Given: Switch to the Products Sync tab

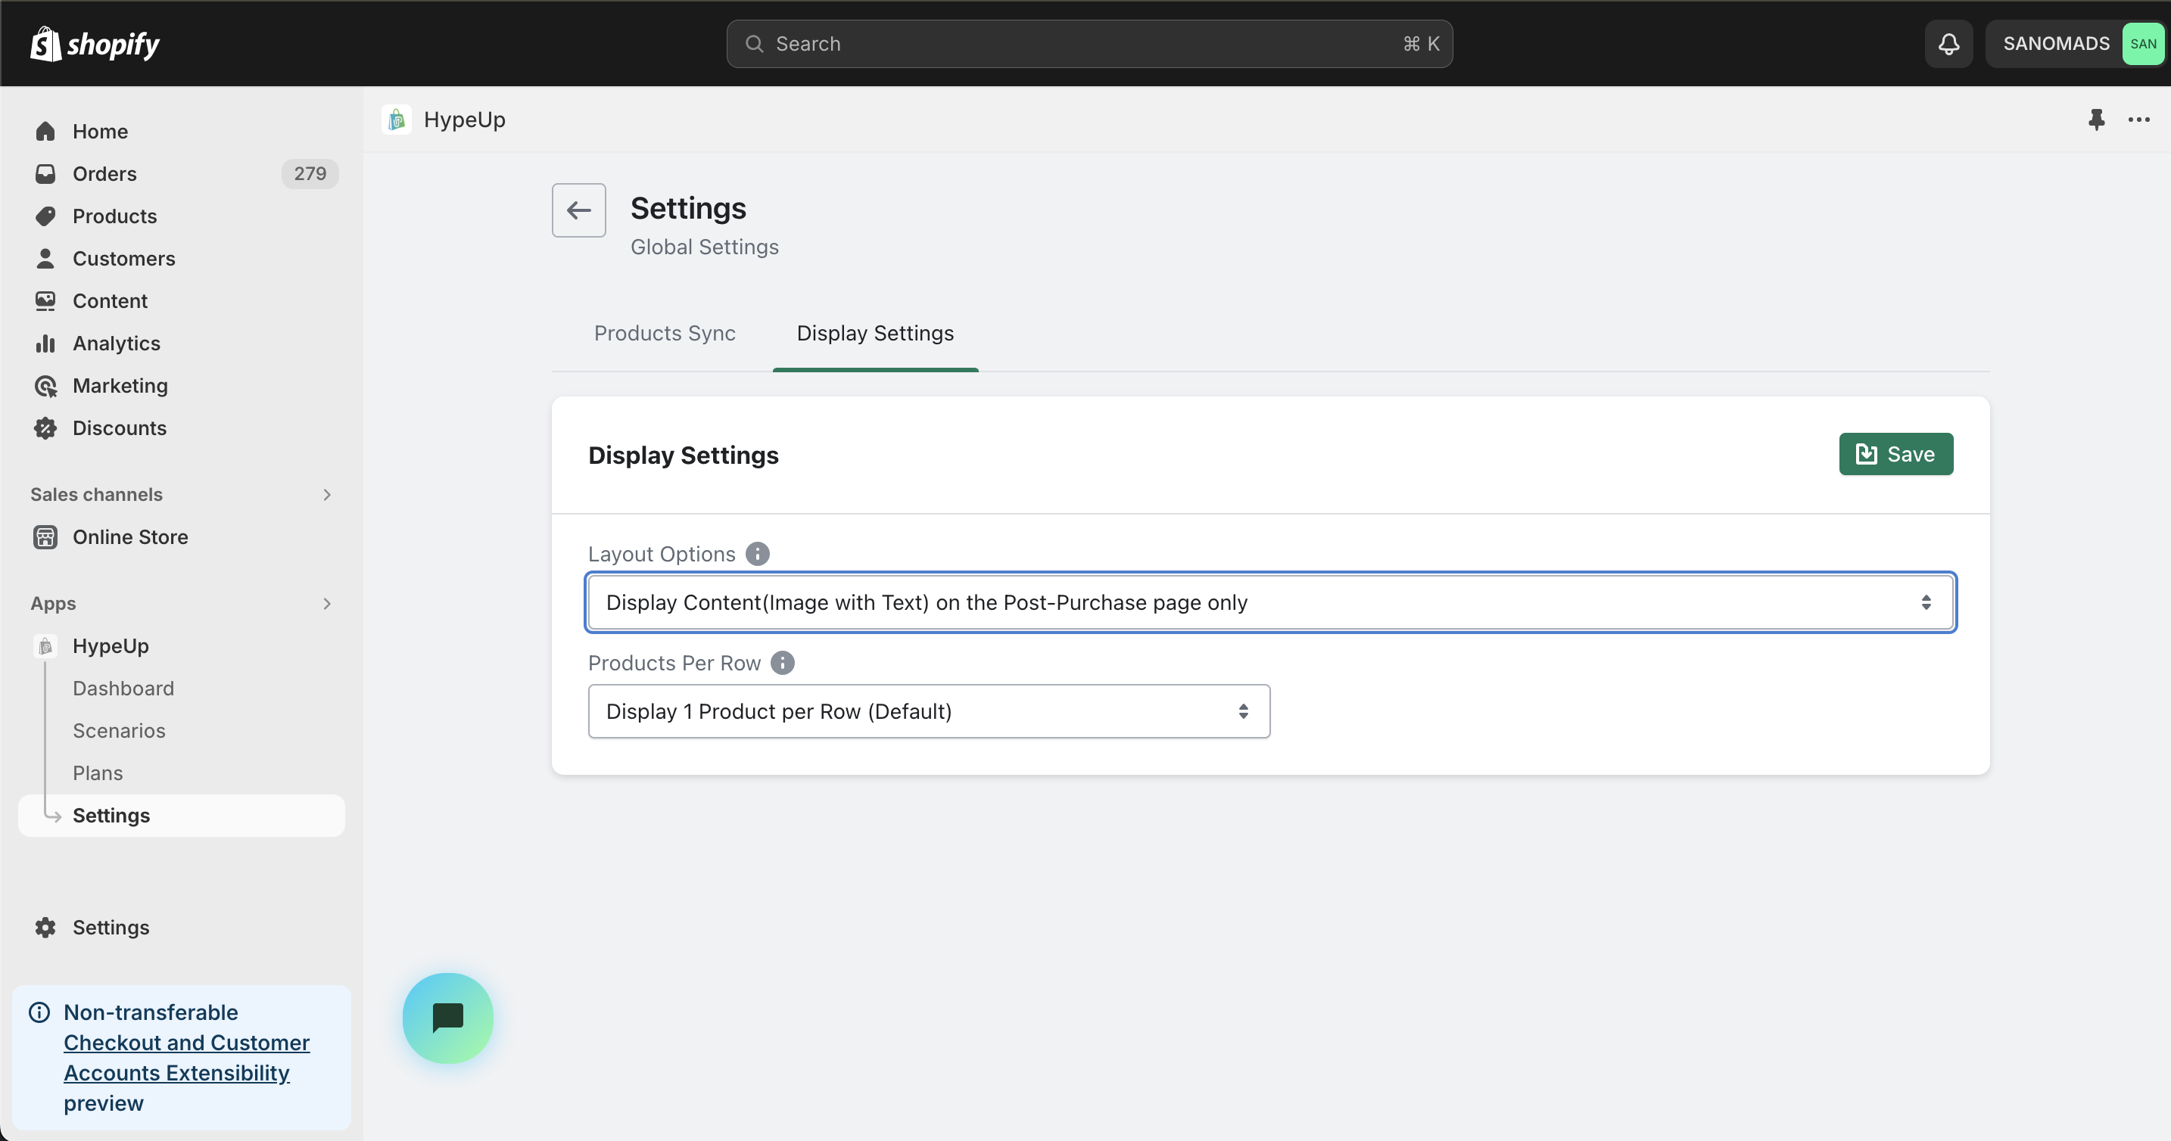Looking at the screenshot, I should point(664,333).
